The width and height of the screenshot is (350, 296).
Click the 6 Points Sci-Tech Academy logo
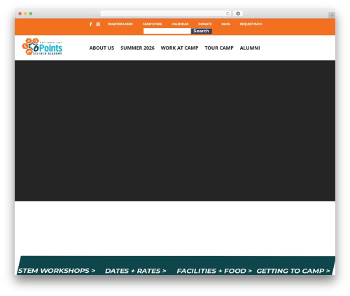click(x=42, y=47)
